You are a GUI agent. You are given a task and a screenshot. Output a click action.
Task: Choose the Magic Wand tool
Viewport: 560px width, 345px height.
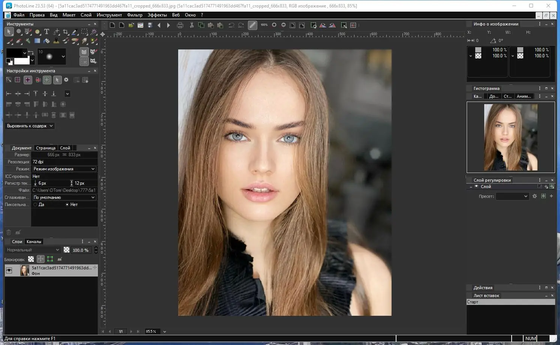[94, 32]
